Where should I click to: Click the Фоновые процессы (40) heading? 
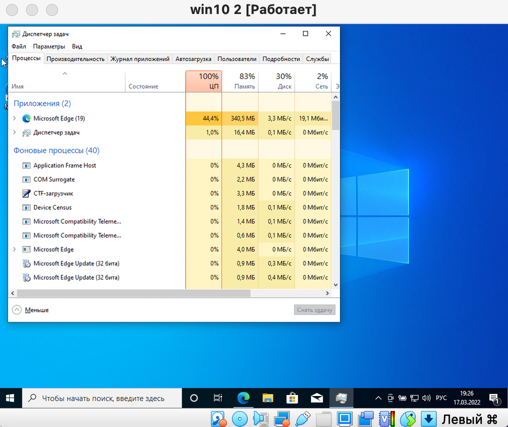coord(57,151)
